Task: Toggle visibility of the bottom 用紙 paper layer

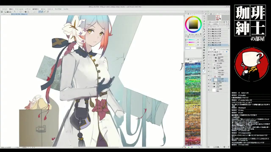Action: coord(209,90)
